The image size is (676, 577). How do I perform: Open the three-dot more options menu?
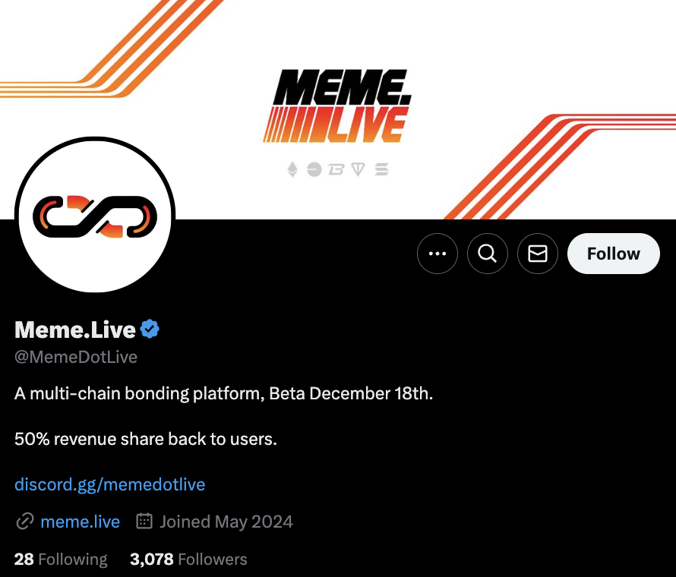tap(438, 254)
